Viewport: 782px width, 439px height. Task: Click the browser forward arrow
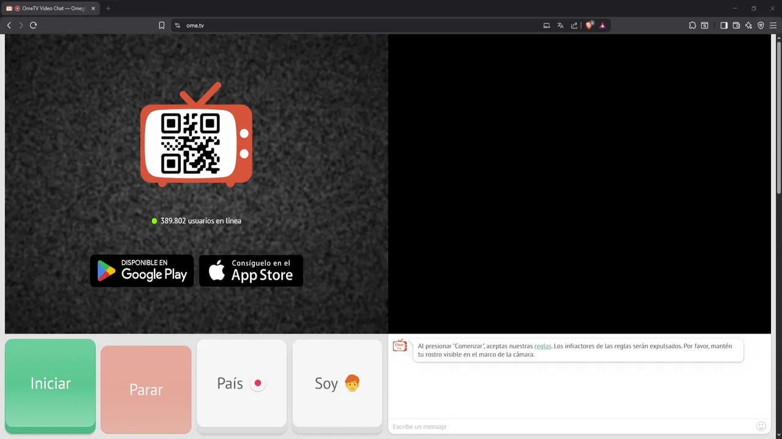[21, 25]
